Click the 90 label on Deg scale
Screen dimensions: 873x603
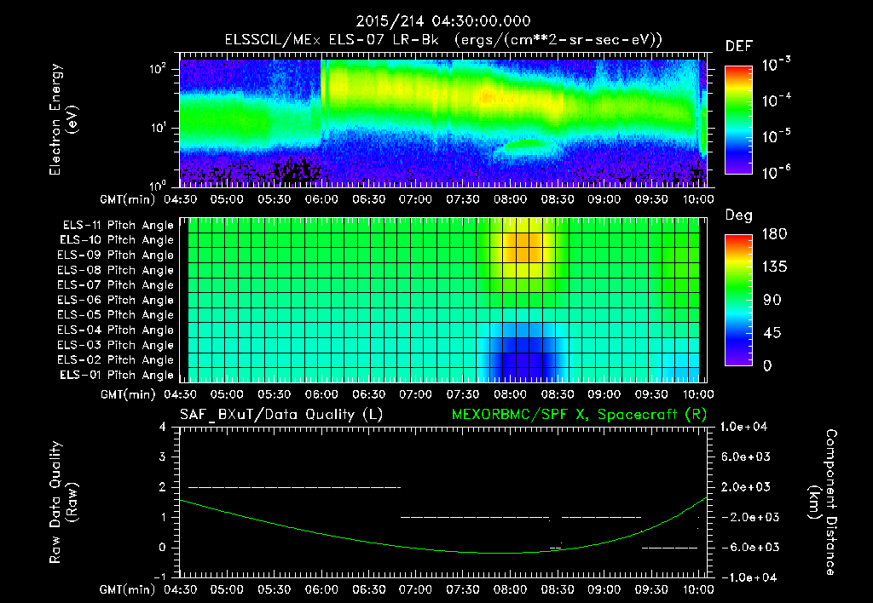click(772, 301)
